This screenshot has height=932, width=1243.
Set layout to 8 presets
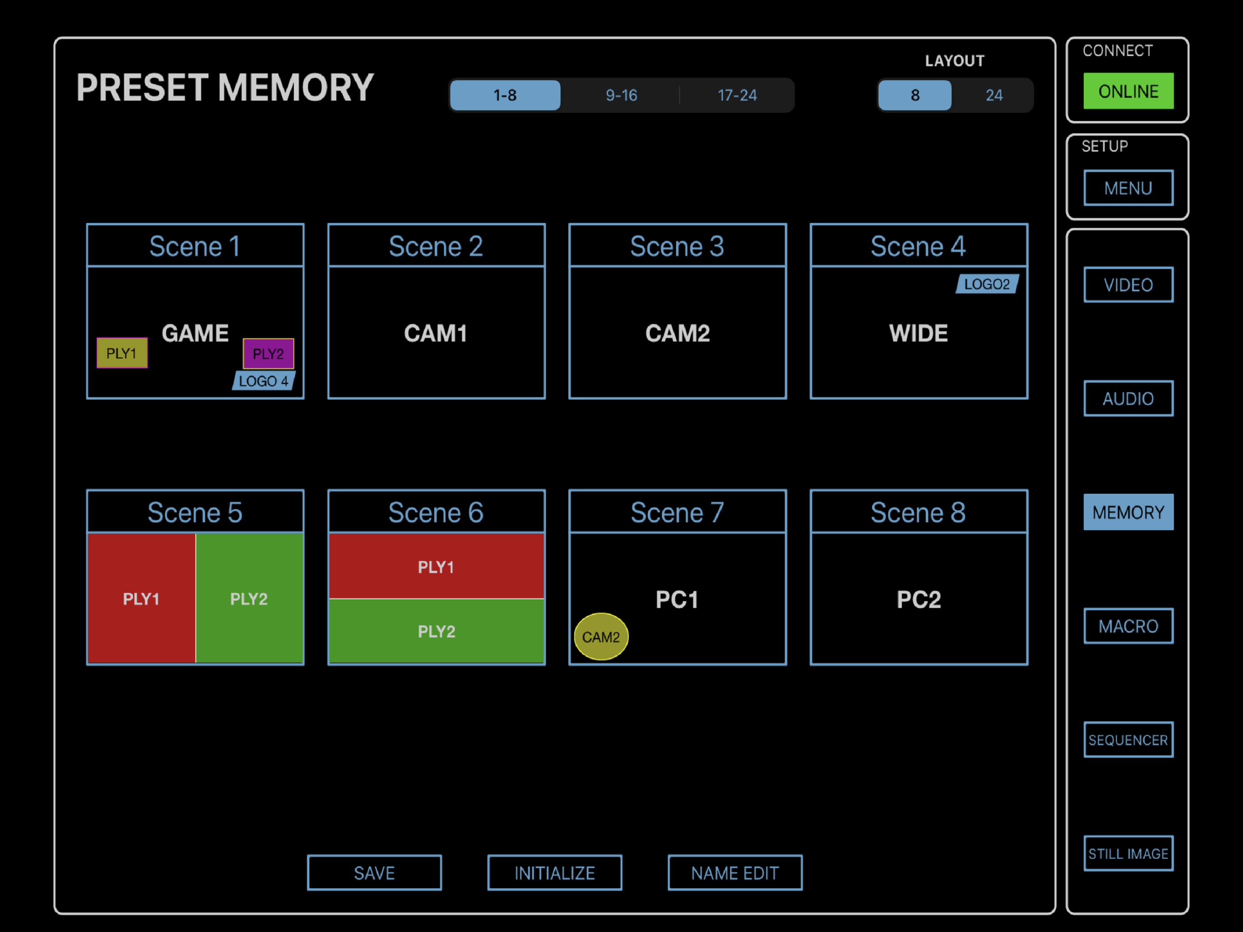914,95
